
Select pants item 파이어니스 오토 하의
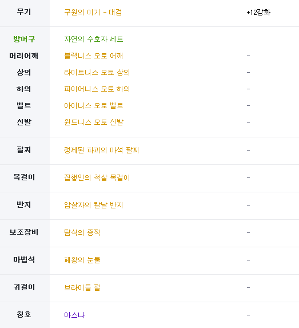[97, 89]
